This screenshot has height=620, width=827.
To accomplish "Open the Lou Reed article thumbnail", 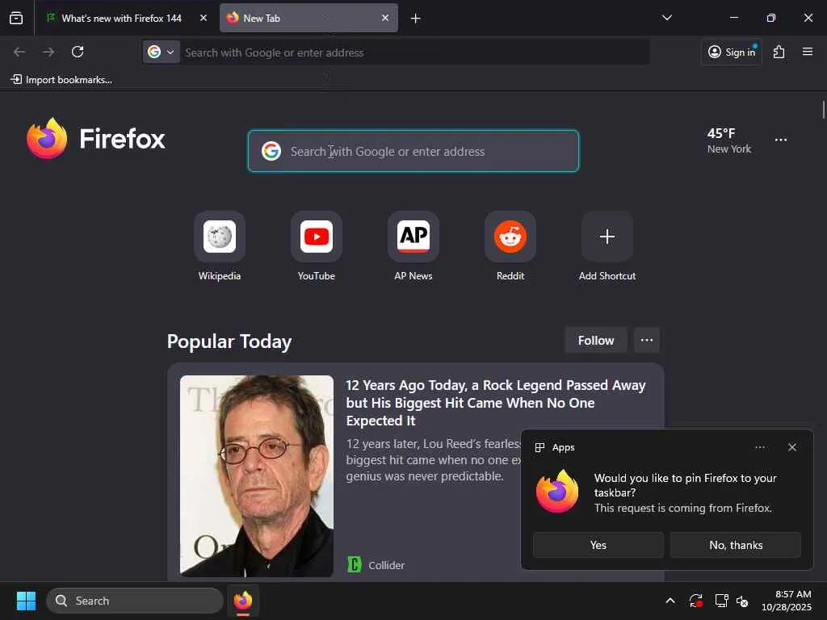I will click(x=257, y=476).
